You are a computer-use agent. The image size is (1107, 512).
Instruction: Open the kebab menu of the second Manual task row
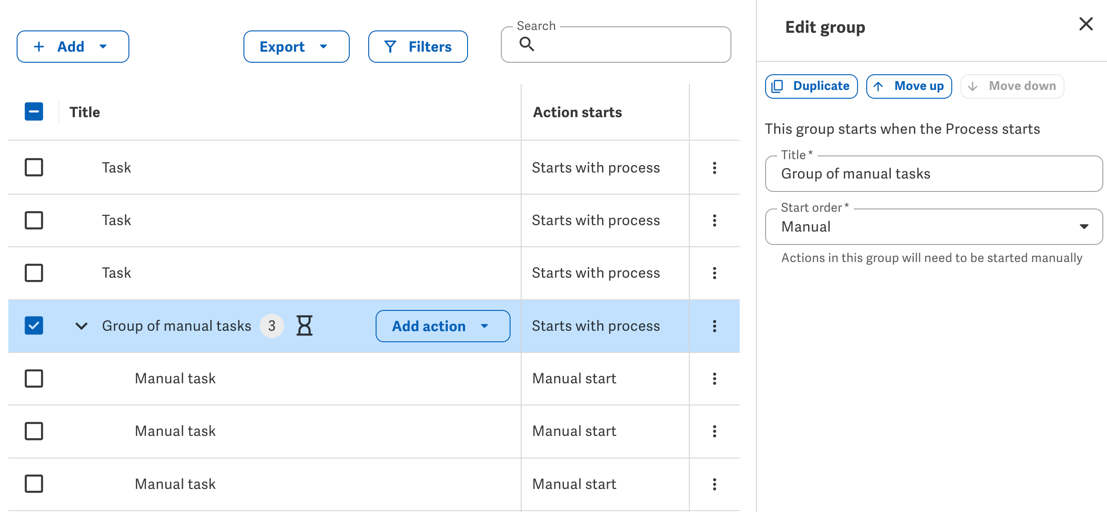[715, 431]
